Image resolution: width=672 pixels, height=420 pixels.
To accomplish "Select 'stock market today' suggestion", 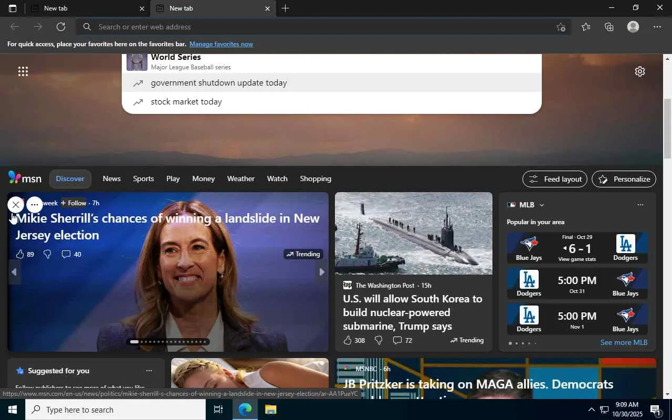I will pyautogui.click(x=332, y=102).
